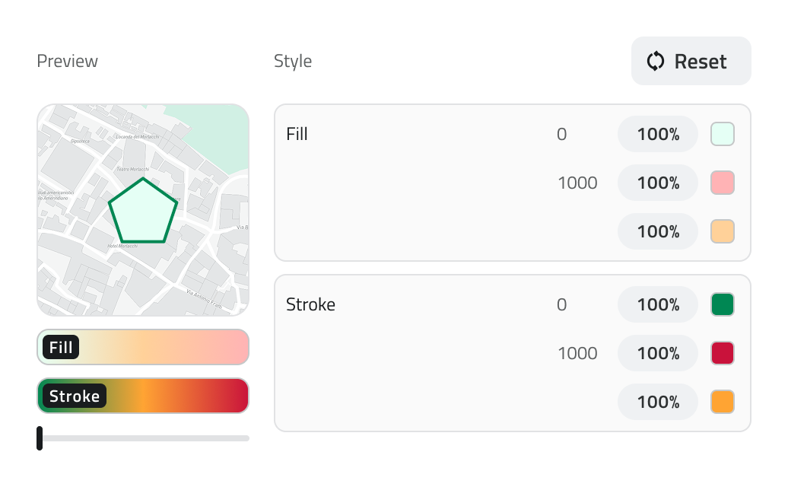Click Fill opacity 100% for value 0
Screen dimensions: 788x487
[x=658, y=134]
